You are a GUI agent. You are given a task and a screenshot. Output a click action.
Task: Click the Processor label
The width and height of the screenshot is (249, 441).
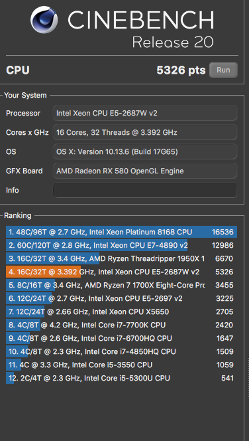tap(23, 114)
